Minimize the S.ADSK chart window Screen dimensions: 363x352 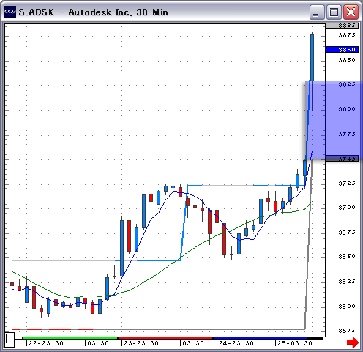tap(316, 12)
